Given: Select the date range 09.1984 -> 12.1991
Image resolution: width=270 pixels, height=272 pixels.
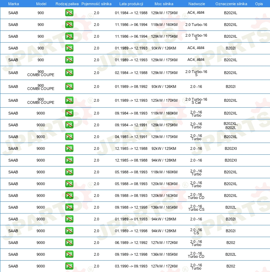Looking at the screenshot, I should [x=131, y=125].
